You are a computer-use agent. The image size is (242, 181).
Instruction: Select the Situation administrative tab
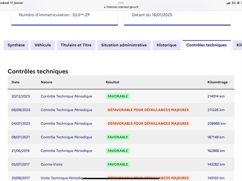[124, 45]
